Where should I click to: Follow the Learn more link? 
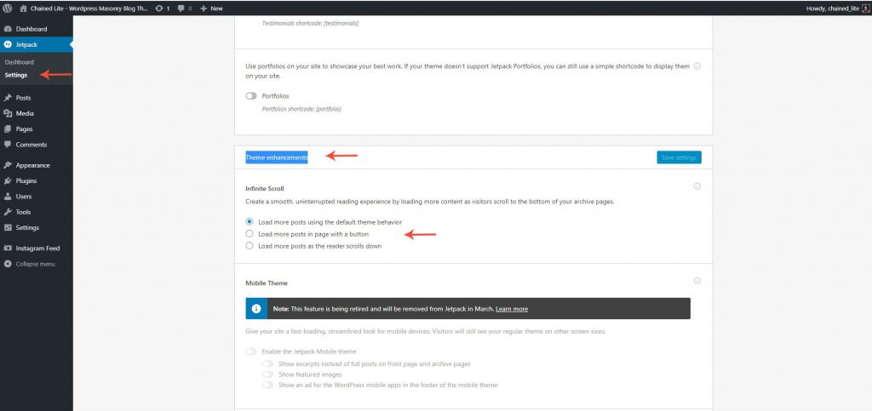[x=511, y=309]
